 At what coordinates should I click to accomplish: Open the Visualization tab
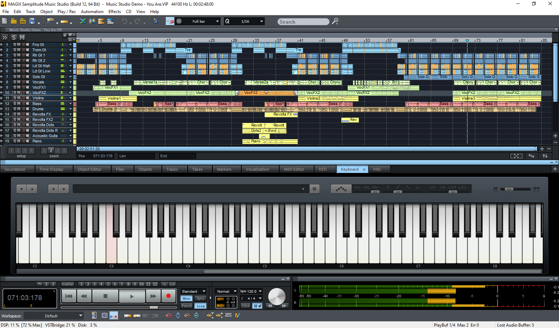tap(257, 169)
